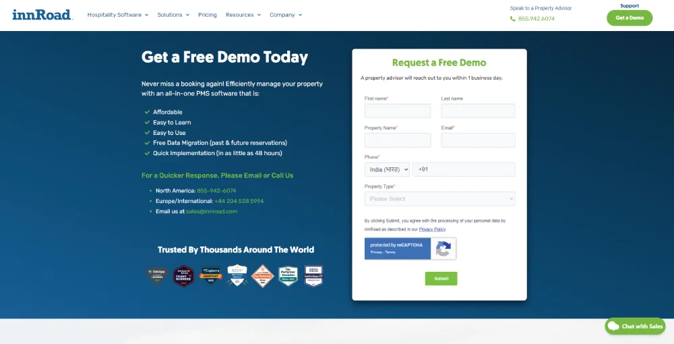
Task: Click the GetApp Leaders badge
Action: 156,276
